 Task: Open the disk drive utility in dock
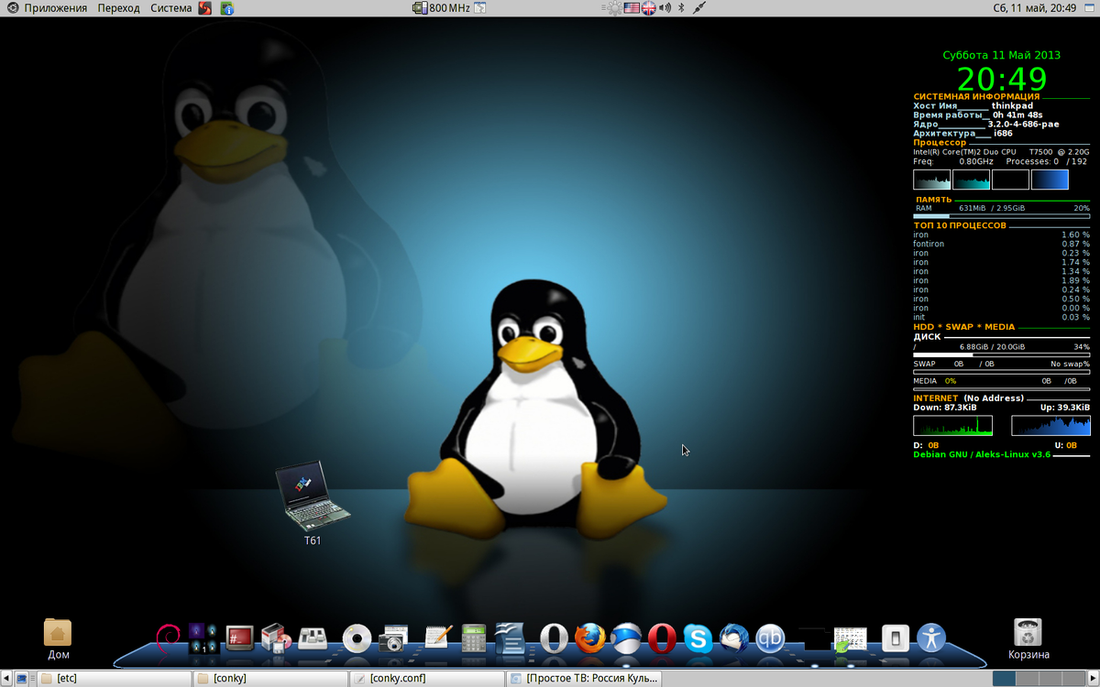314,638
